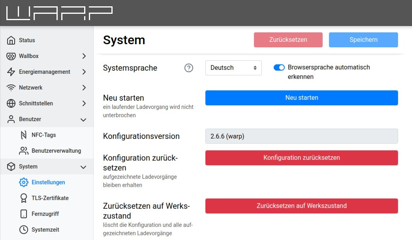Open the Systemsprache Deutsch dropdown
The width and height of the screenshot is (412, 240).
pyautogui.click(x=233, y=68)
